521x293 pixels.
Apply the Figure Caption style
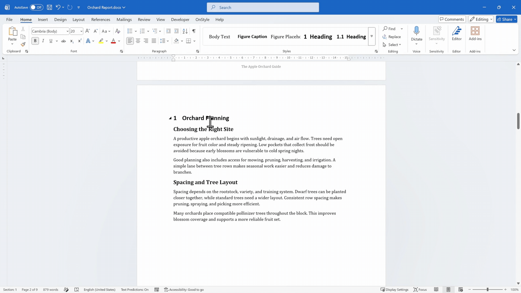252,37
